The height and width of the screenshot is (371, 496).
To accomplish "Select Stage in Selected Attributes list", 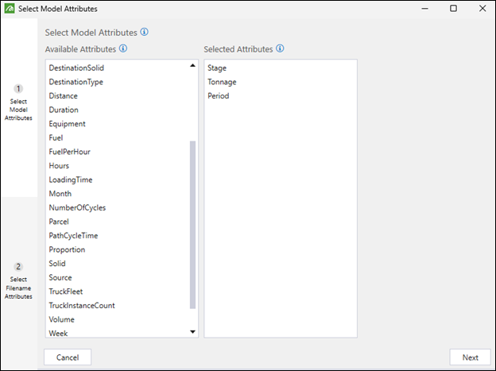I will point(217,68).
